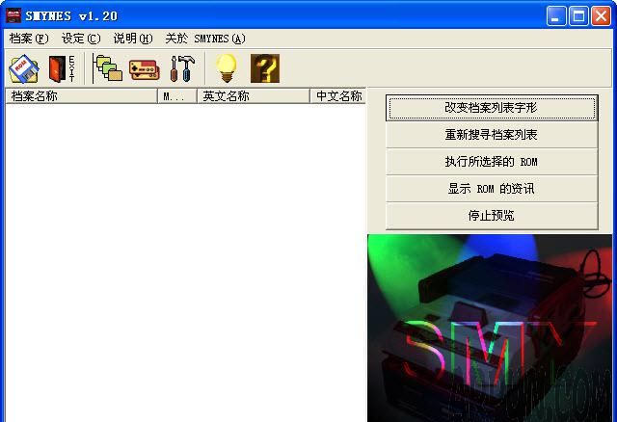Viewport: 617px width, 422px height.
Task: Click the red door EXIT icon
Action: 62,68
